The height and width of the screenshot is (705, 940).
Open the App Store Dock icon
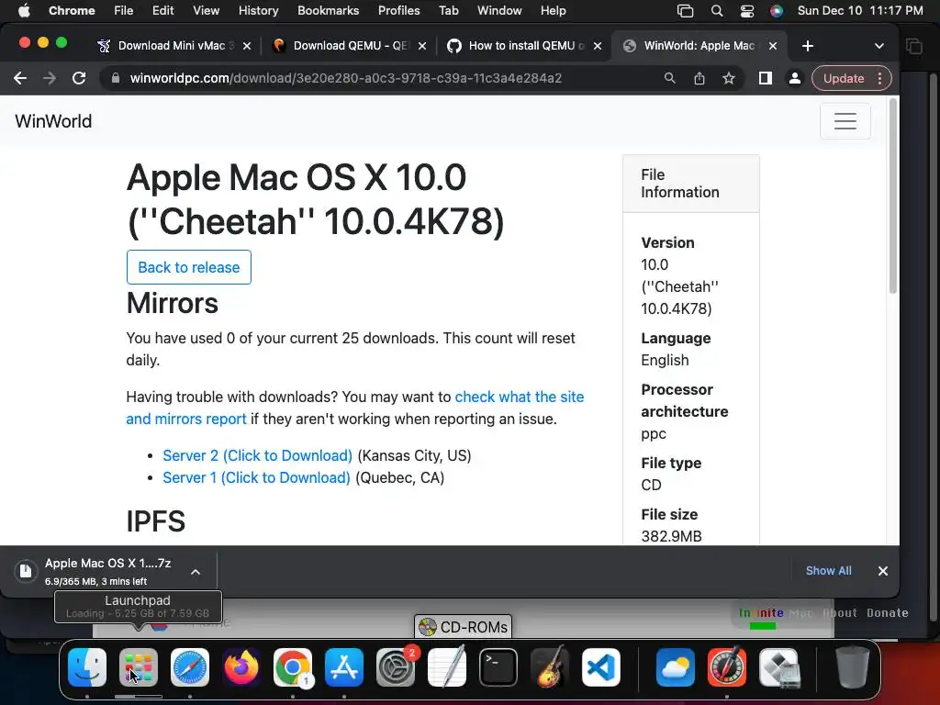(344, 667)
